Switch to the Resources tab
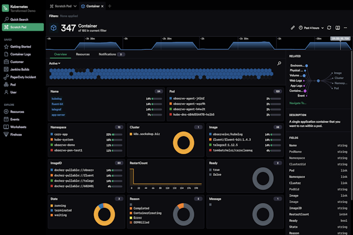 [x=83, y=54]
